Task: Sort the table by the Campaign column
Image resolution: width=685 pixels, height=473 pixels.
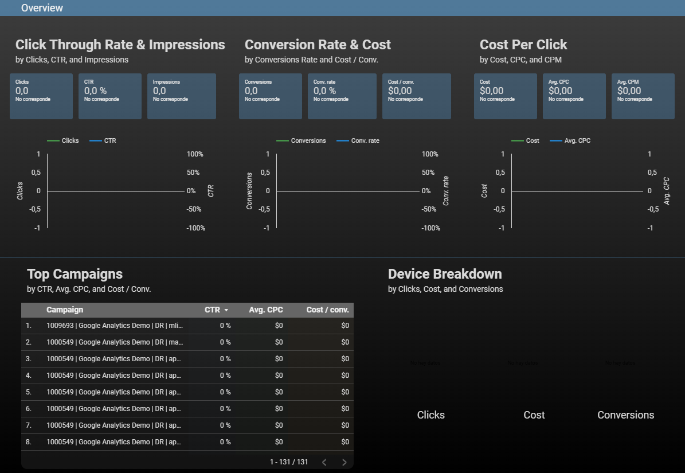Action: click(x=65, y=310)
